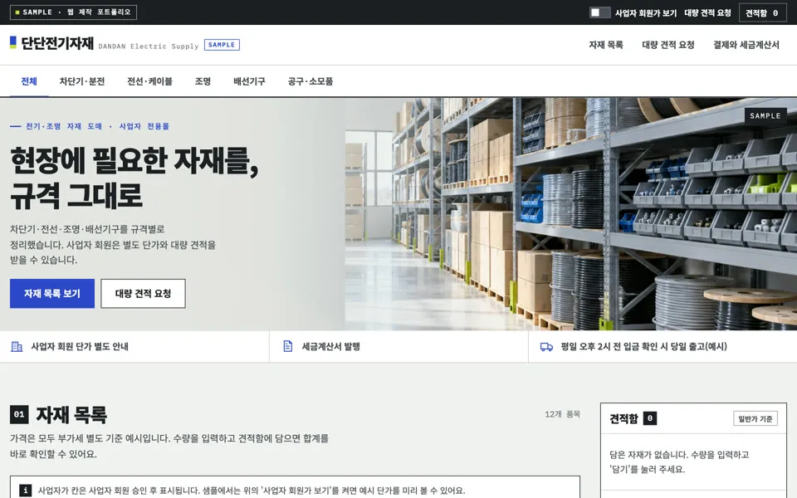Viewport: 797px width, 498px height.
Task: Click the 0 count badge beside 견적함 heading
Action: tap(649, 418)
